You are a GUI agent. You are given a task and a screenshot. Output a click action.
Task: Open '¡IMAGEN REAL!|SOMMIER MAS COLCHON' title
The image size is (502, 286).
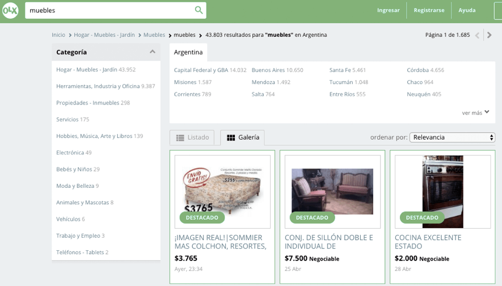point(220,242)
